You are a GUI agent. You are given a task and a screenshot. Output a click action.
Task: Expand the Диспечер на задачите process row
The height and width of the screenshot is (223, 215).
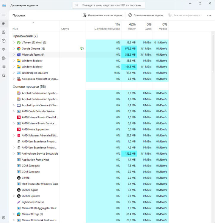pos(14,73)
